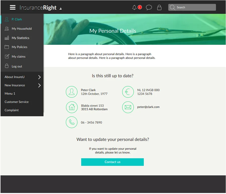Click the My Personal Details banner title

pos(113,31)
